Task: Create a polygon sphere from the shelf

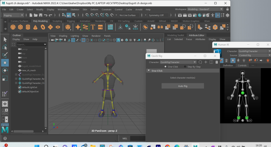Action: [13, 27]
